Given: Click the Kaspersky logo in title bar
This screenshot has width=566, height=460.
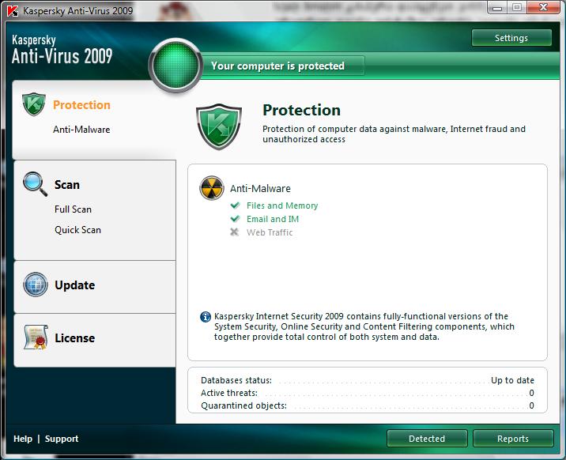Looking at the screenshot, I should point(13,11).
